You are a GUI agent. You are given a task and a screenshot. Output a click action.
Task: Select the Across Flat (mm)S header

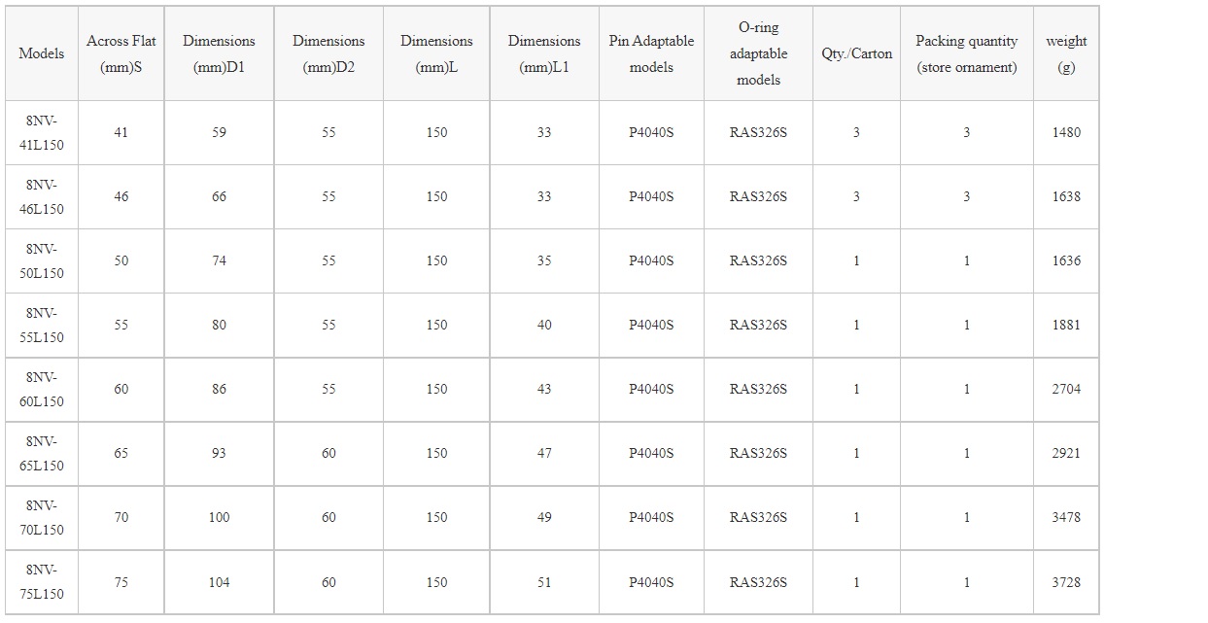[121, 53]
